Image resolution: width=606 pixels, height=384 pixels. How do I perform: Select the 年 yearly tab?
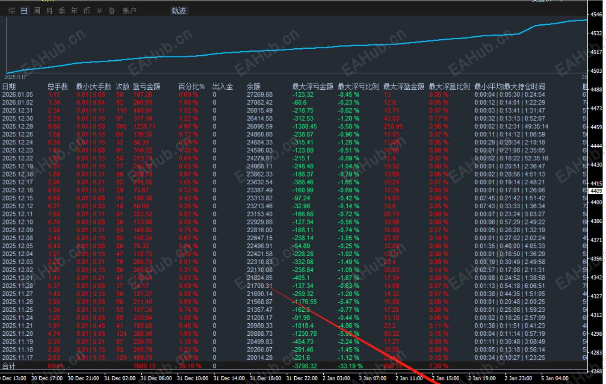coord(74,11)
